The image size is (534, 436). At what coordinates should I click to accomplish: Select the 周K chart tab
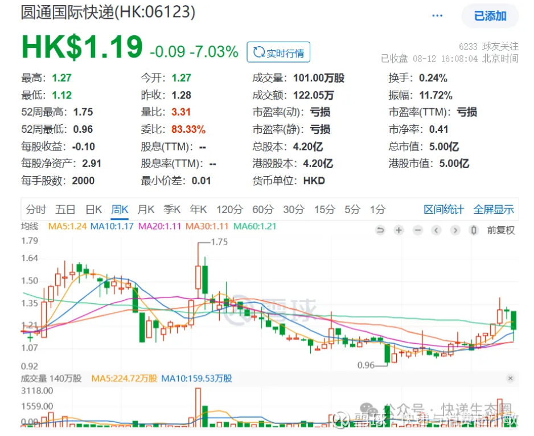(120, 209)
